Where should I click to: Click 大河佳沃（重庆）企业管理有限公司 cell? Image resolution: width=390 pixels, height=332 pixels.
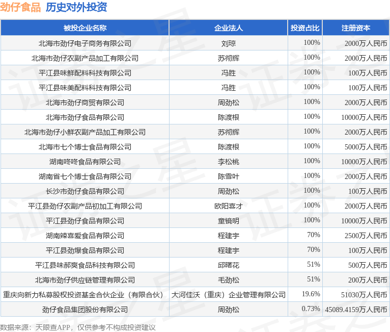tap(228, 295)
